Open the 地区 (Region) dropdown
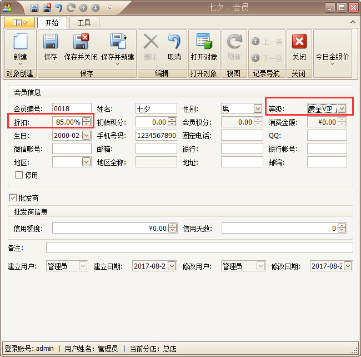 click(x=86, y=162)
